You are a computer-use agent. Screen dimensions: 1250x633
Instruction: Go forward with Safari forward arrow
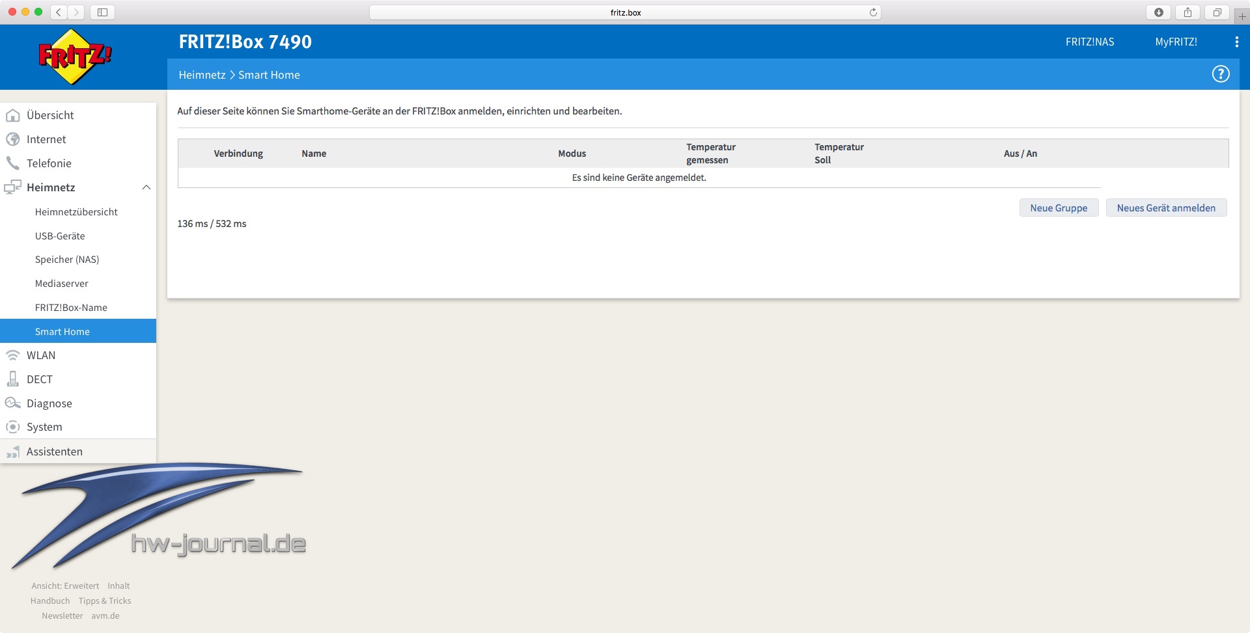(x=76, y=12)
